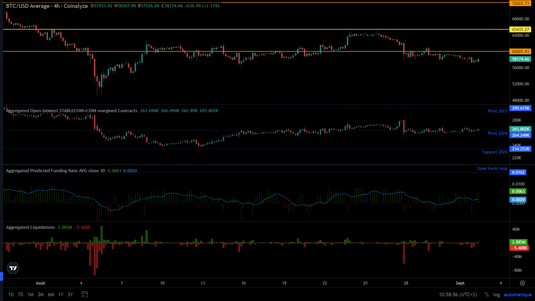Click the TradingView logo icon
This screenshot has width=535, height=301.
pyautogui.click(x=13, y=268)
